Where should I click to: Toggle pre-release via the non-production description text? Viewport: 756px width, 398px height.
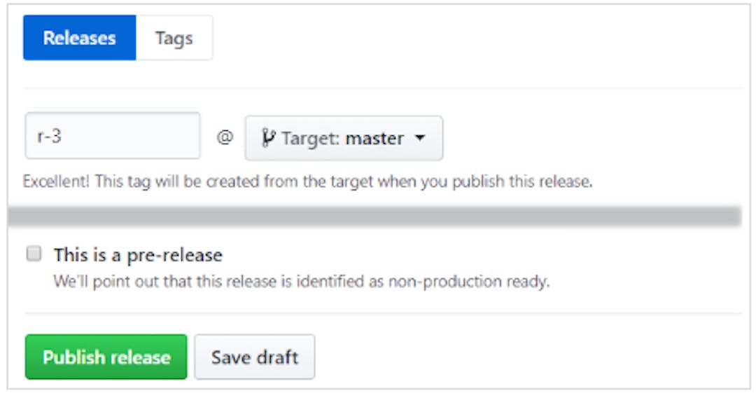(x=302, y=281)
